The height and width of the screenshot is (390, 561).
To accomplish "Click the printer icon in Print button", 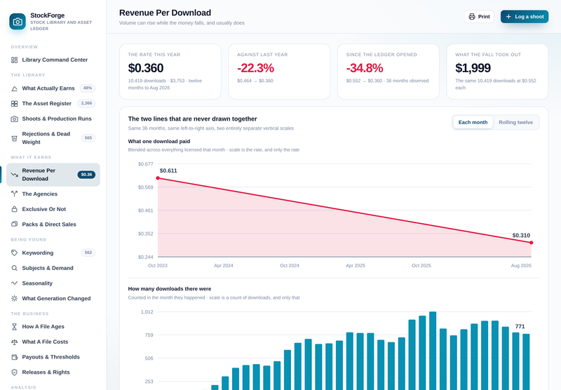I will point(472,17).
